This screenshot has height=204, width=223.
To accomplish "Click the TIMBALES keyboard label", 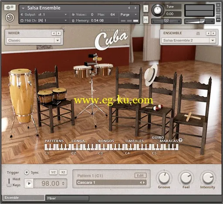I will click(134, 141).
